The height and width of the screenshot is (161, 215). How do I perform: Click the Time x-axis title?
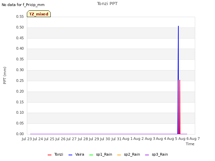(190, 144)
